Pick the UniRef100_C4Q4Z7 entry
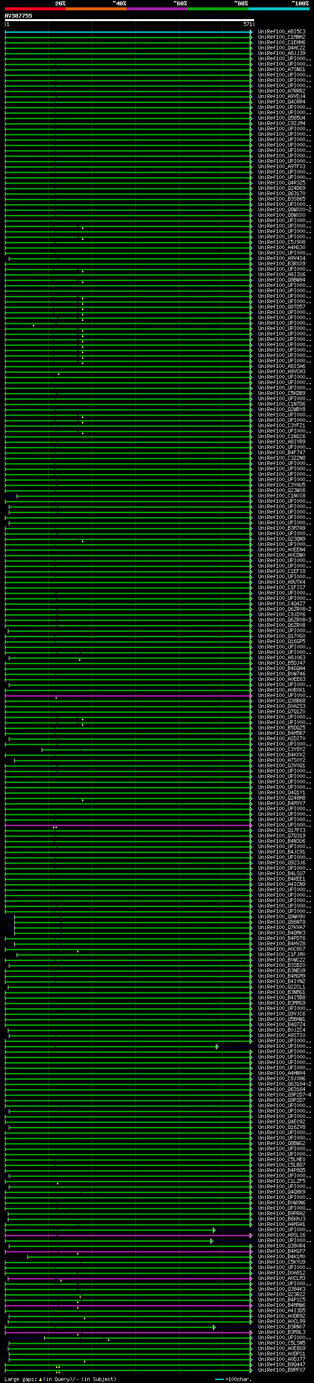Image resolution: width=314 pixels, height=1383 pixels. click(x=282, y=603)
